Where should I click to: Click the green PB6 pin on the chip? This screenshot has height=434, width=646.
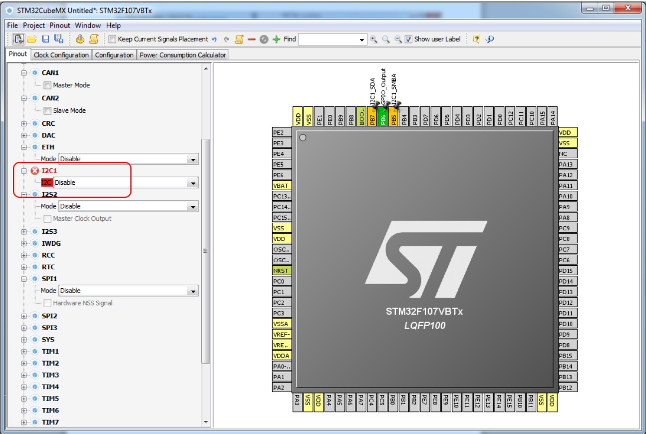383,116
